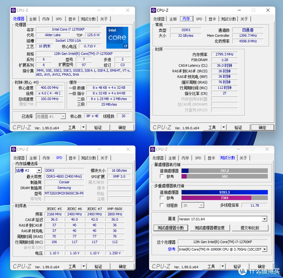Click the DRAM 制造商 Samsung value
This screenshot has width=283, height=278.
[64, 188]
